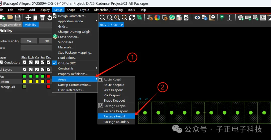Click the I-beam toolbar icon
This screenshot has width=271, height=140.
point(230,18)
